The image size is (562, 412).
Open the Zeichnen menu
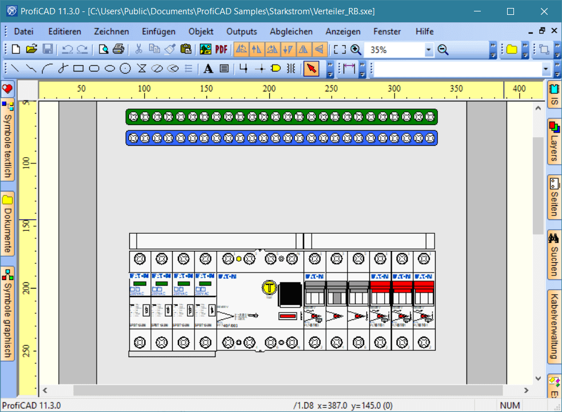pyautogui.click(x=111, y=31)
